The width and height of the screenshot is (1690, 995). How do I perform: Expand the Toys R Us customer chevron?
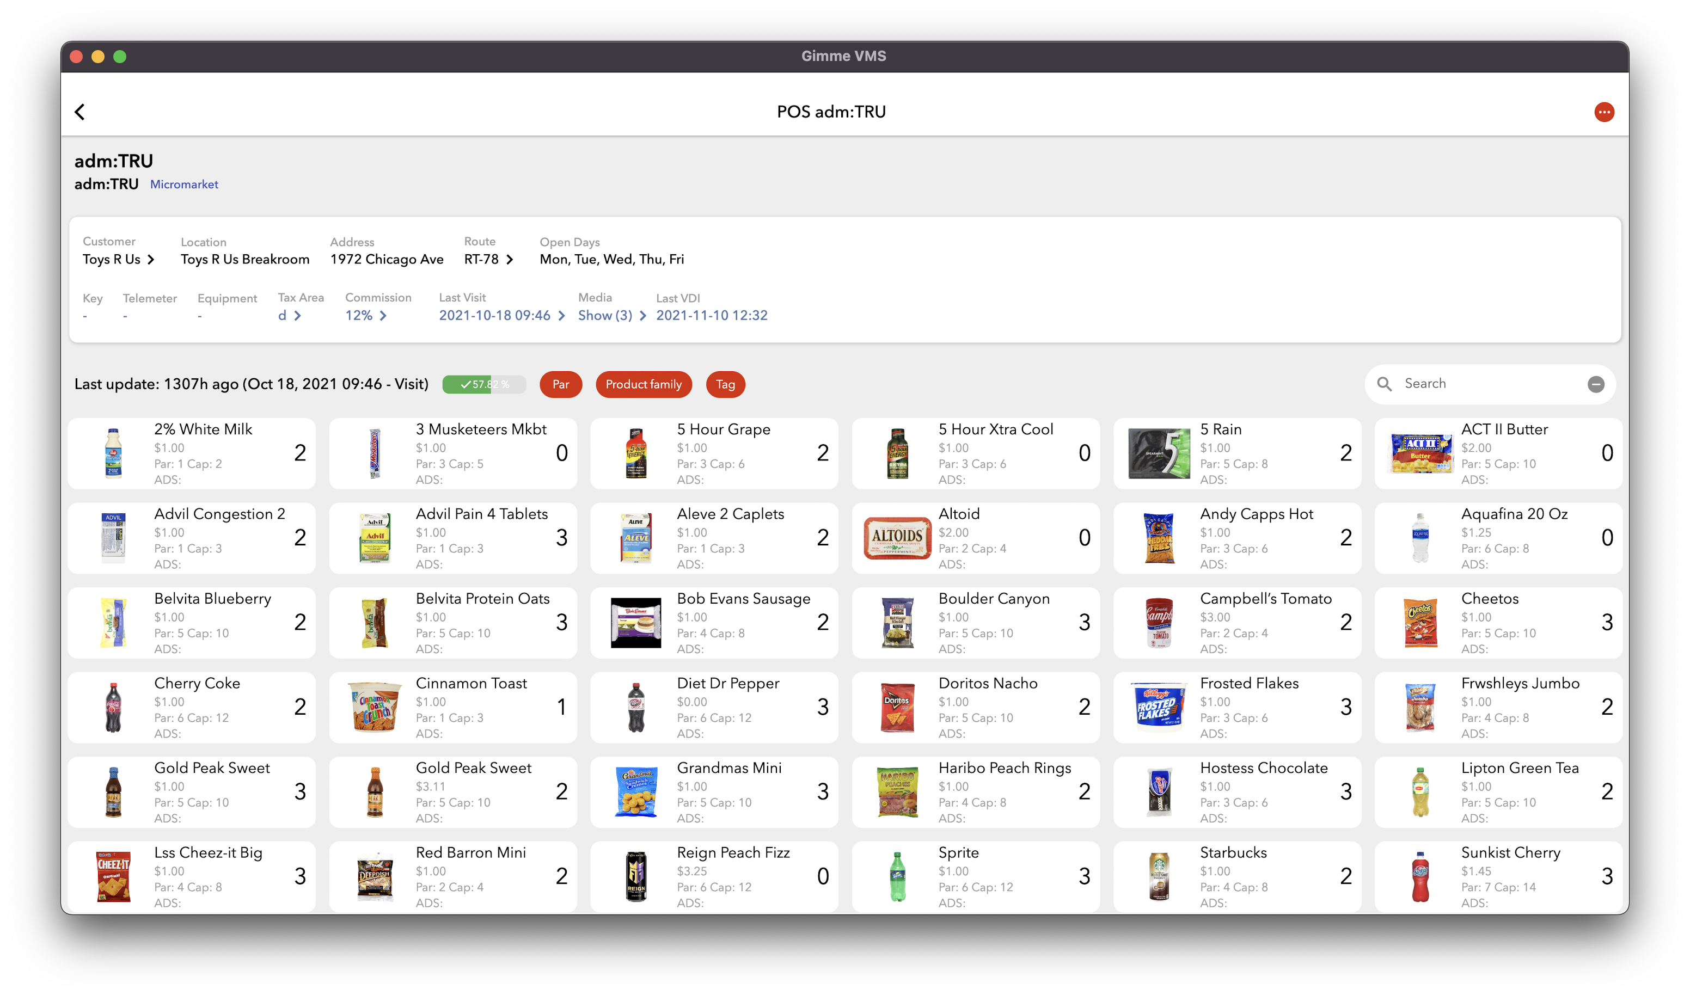tap(151, 260)
